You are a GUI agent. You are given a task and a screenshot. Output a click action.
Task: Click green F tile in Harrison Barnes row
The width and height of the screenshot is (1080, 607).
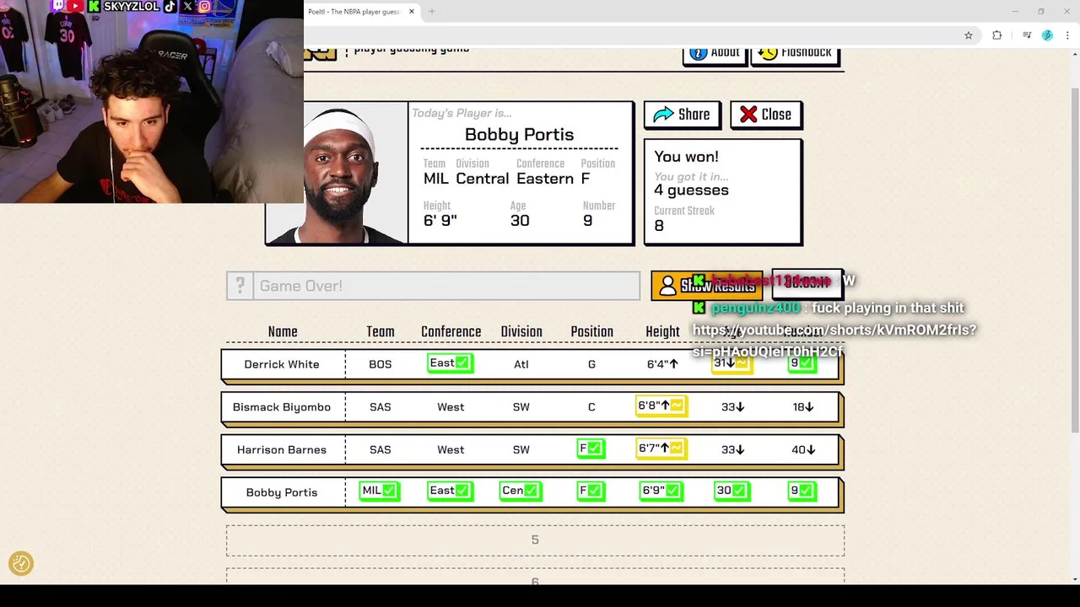(591, 449)
